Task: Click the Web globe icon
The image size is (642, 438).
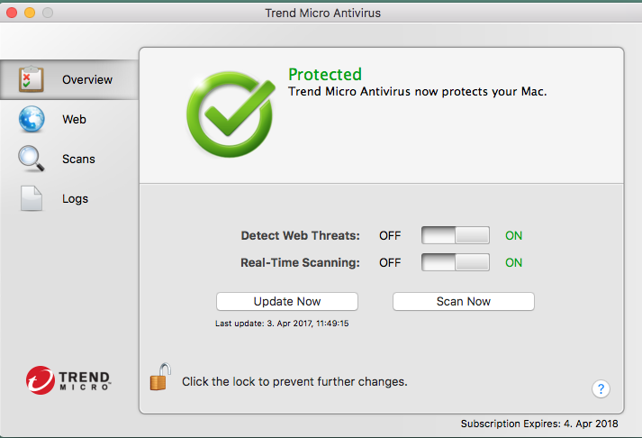Action: (32, 119)
